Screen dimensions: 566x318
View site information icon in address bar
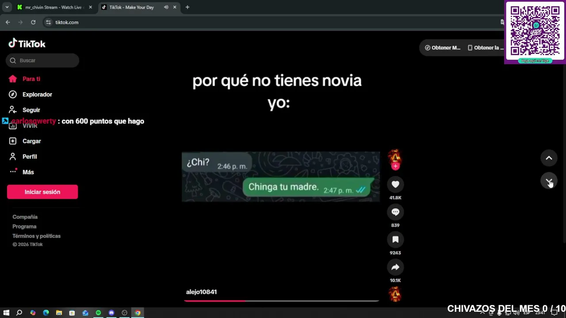48,22
